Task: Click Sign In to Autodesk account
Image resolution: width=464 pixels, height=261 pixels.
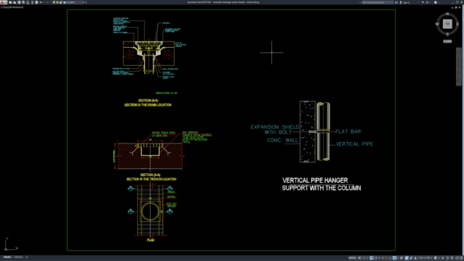Action: (405, 2)
